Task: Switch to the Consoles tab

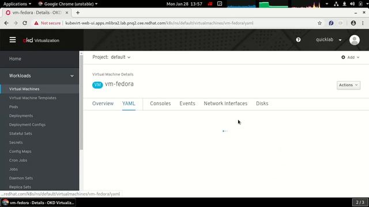Action: pyautogui.click(x=160, y=103)
